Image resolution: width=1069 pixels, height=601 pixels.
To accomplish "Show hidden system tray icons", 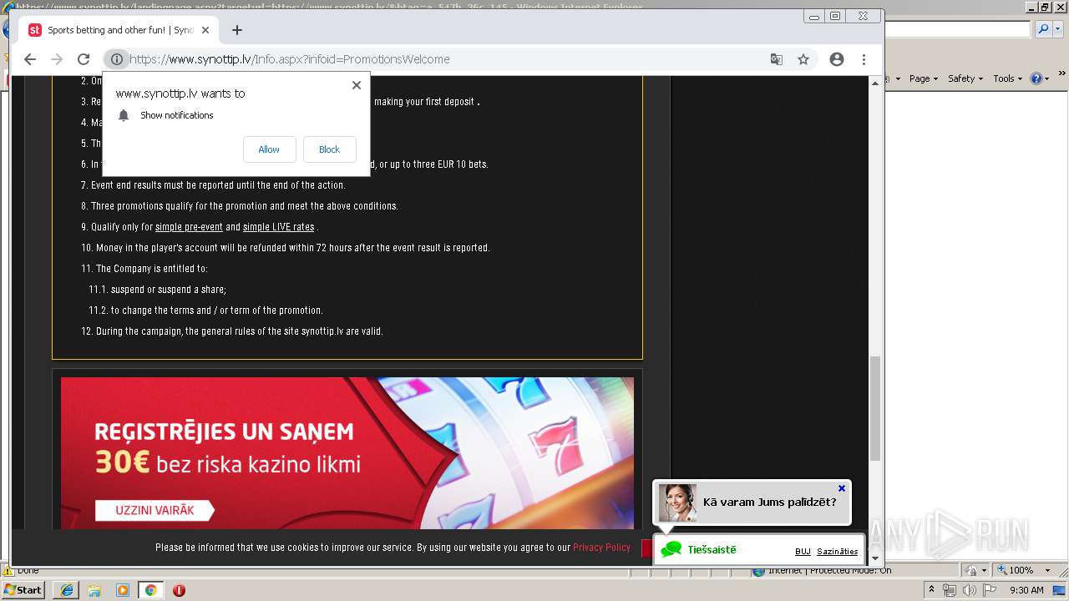I will [x=932, y=590].
